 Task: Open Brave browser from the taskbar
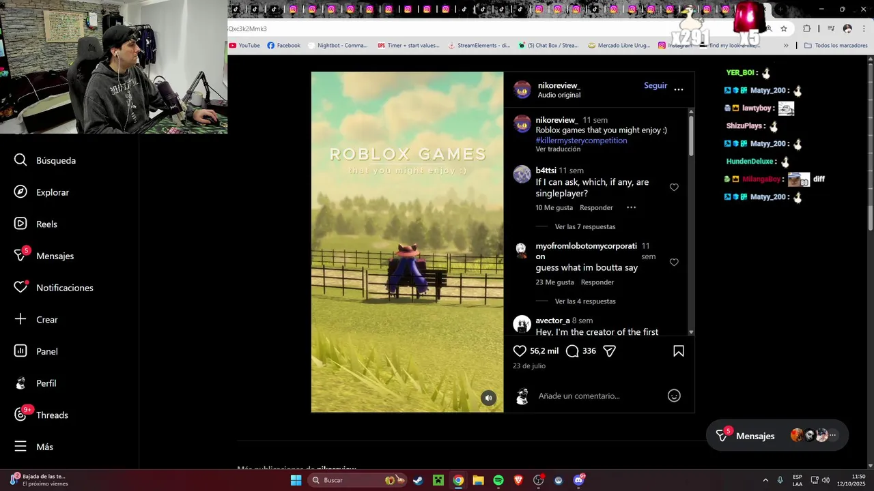[x=518, y=480]
